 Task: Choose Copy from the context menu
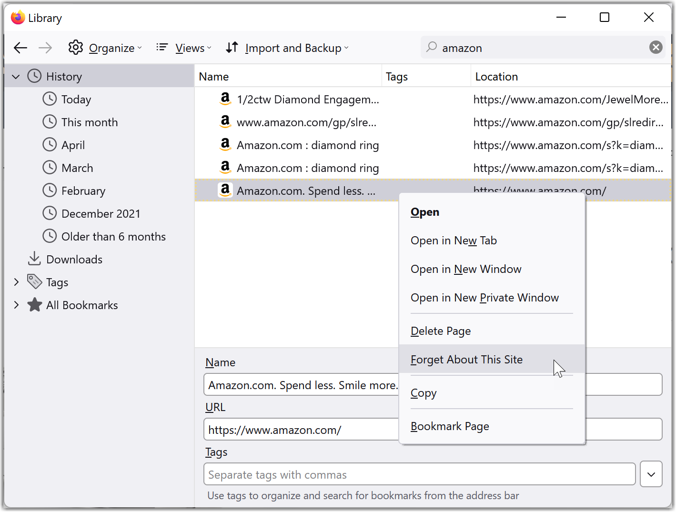click(x=492, y=393)
